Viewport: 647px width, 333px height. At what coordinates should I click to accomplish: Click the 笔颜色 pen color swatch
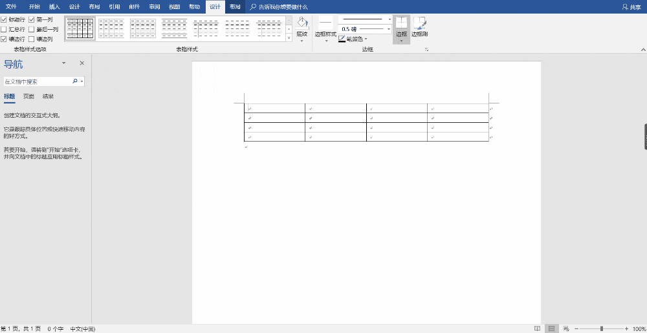[x=342, y=39]
